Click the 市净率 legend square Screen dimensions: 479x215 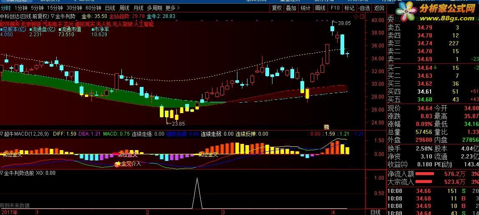point(93,30)
